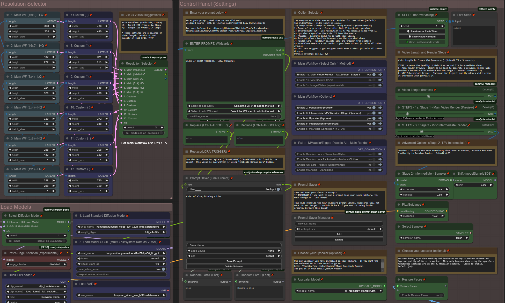
Task: Click the New List Name input field
Action: pos(339,223)
